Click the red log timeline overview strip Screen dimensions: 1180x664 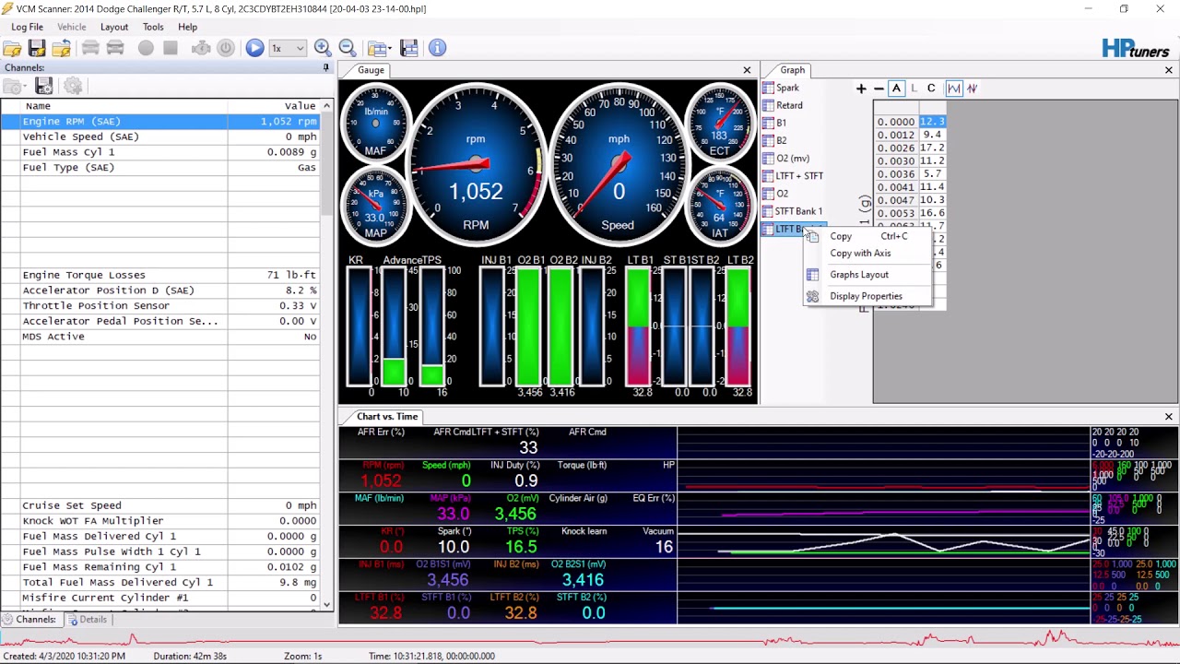590,638
